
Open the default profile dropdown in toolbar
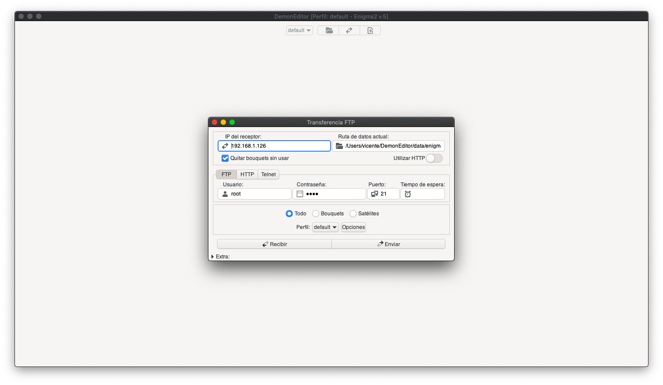pos(299,30)
